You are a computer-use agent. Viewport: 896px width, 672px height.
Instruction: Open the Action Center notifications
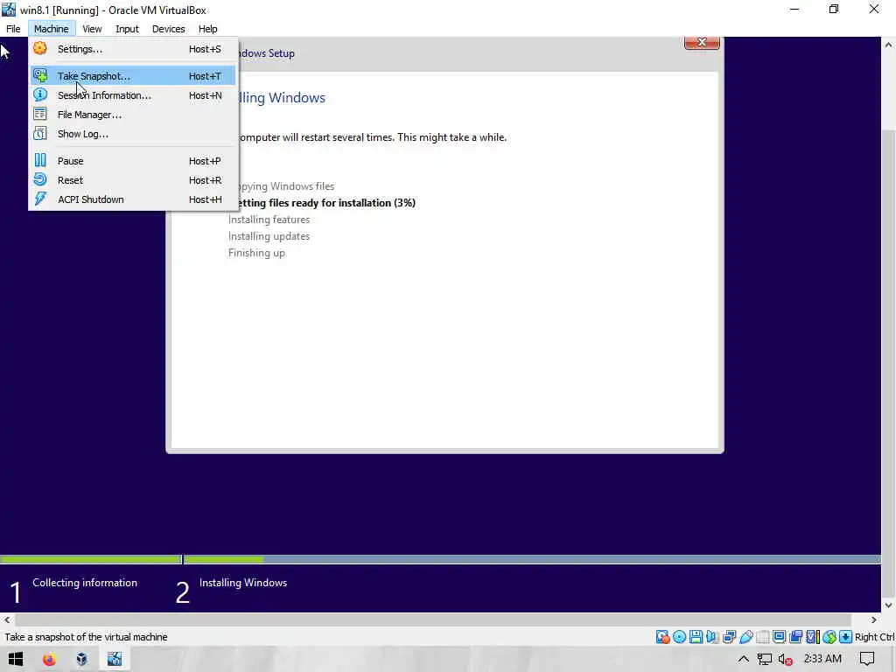[x=867, y=660]
